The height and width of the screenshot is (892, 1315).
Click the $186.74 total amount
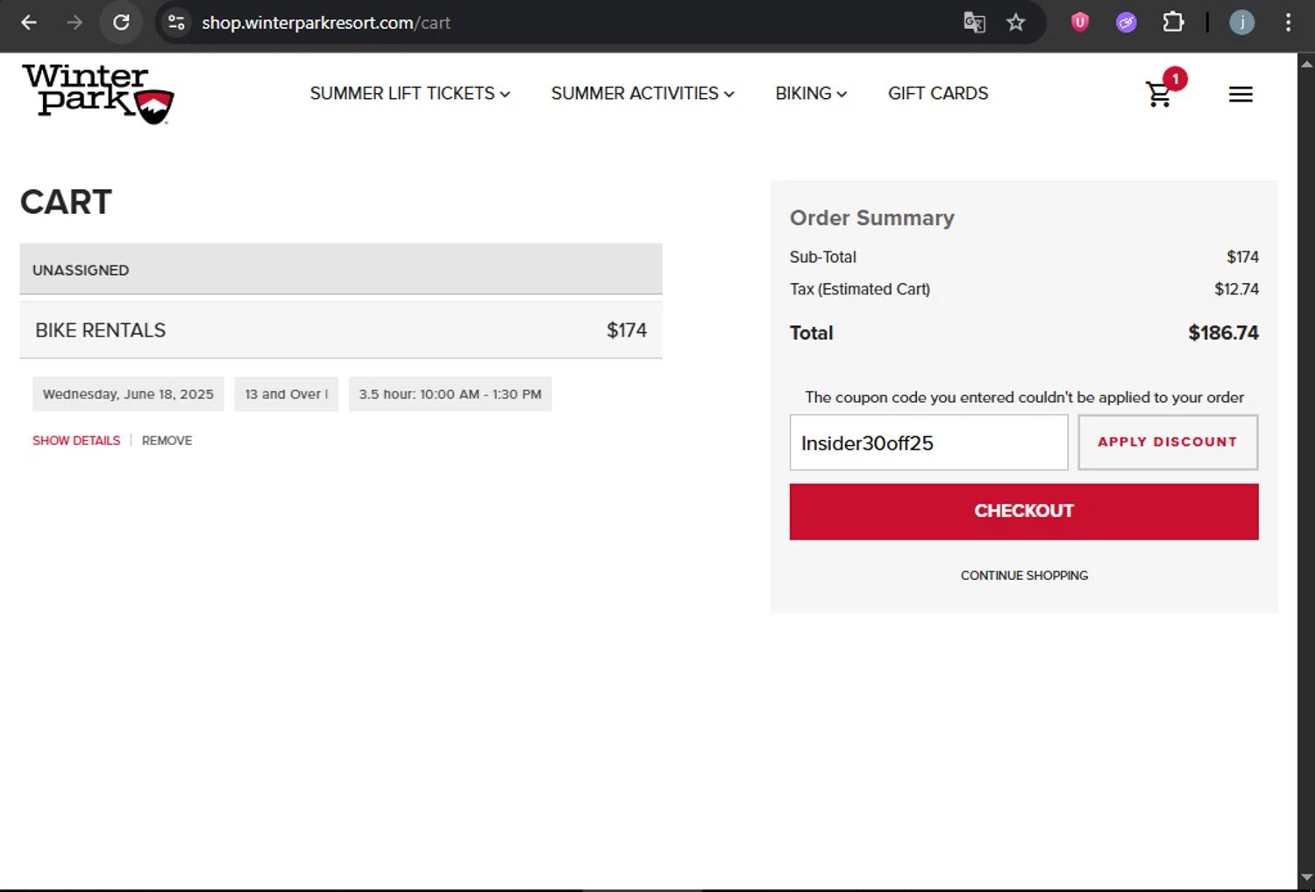click(x=1223, y=333)
